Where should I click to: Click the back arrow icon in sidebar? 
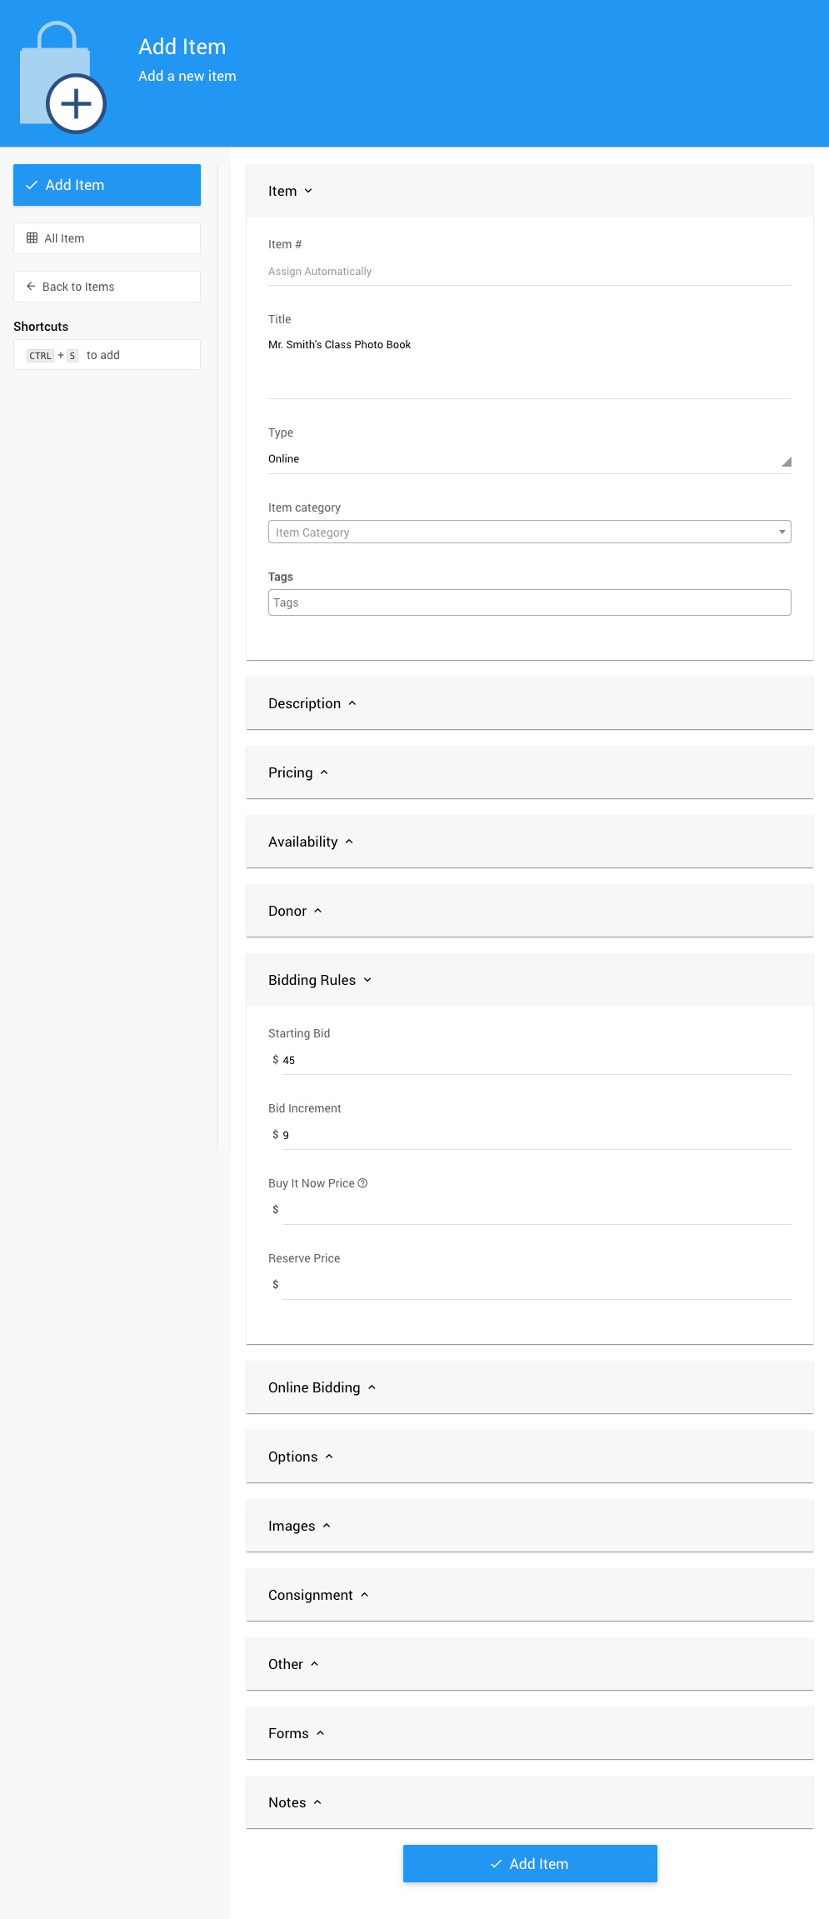[31, 287]
